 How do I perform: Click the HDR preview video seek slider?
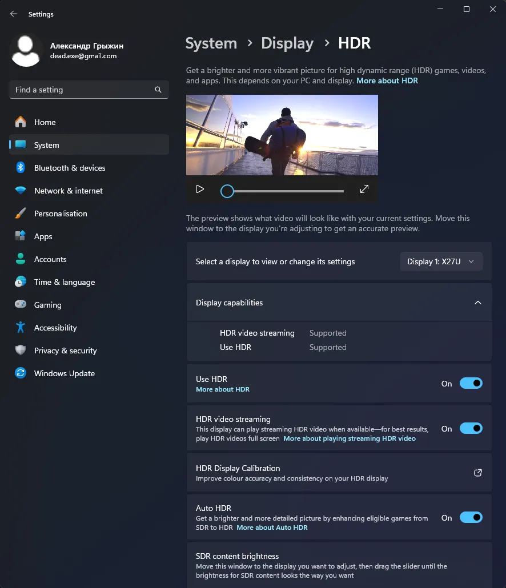click(286, 191)
